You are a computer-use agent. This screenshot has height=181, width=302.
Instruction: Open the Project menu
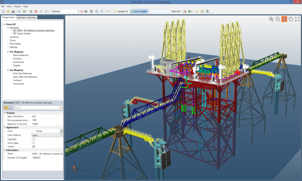tap(17, 7)
